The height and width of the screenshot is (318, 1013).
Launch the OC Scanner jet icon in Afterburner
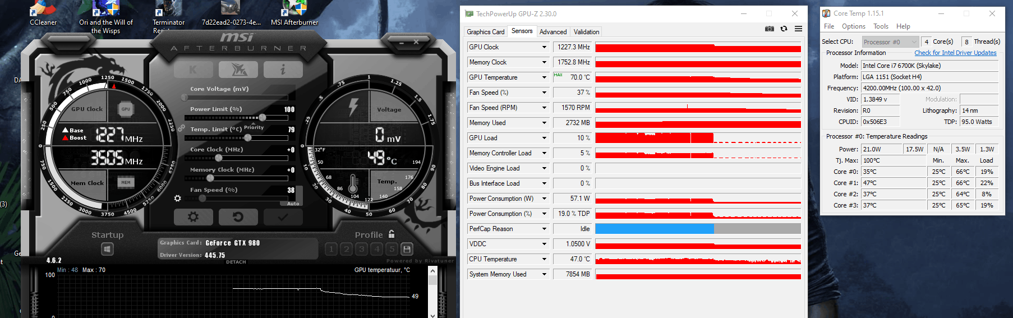click(238, 70)
